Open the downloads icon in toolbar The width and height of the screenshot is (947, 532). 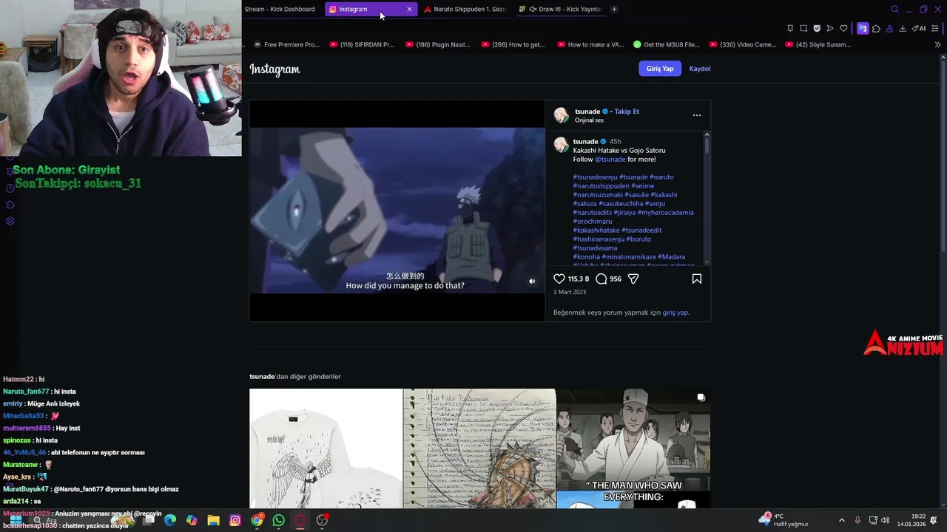click(x=903, y=29)
